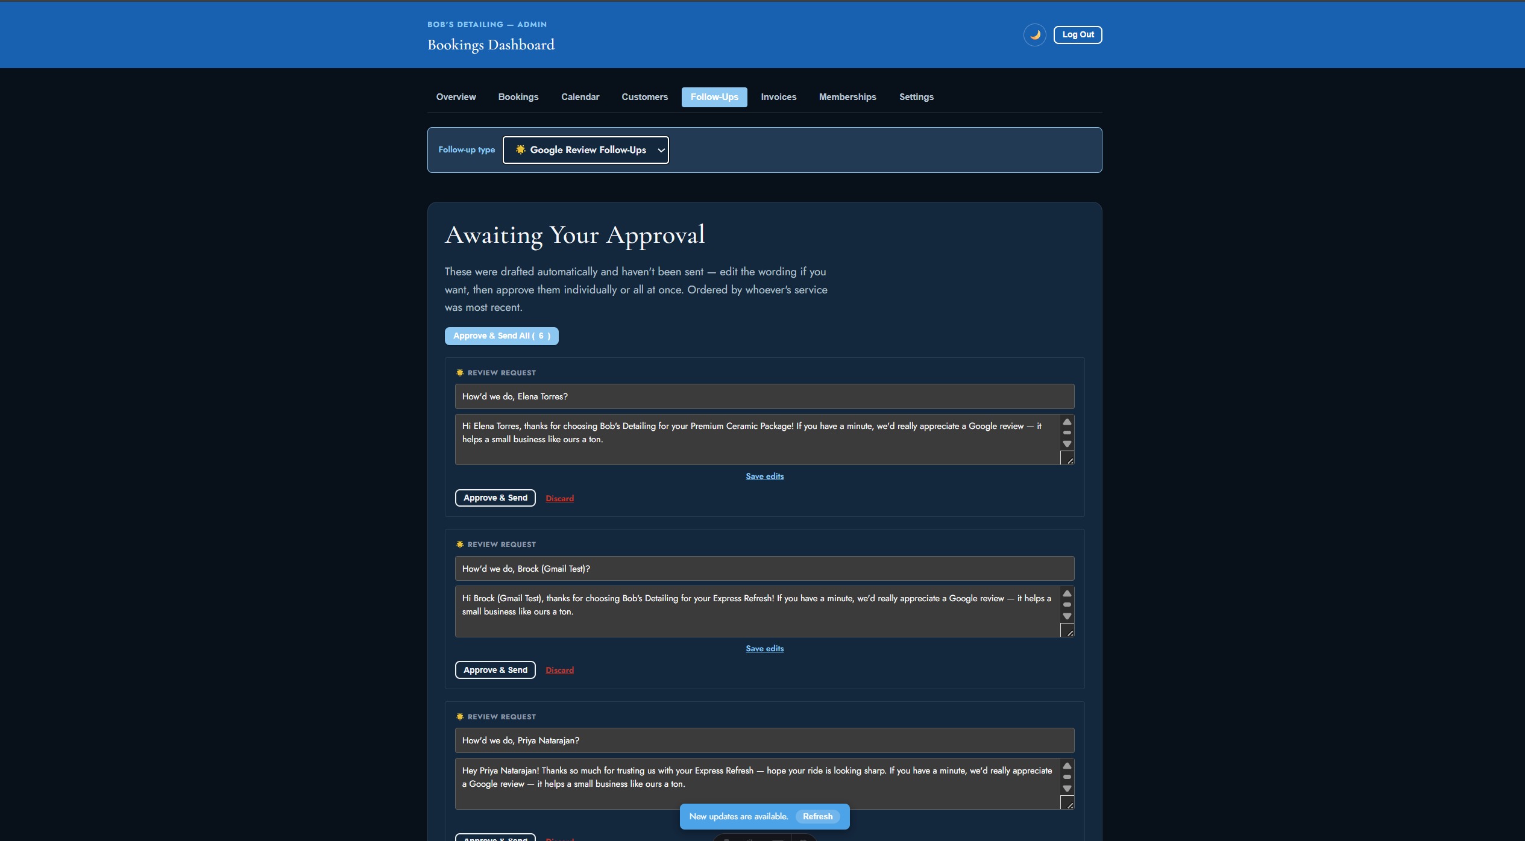The image size is (1525, 841).
Task: Click the resize handle of Elena Torres's message box
Action: point(1067,459)
